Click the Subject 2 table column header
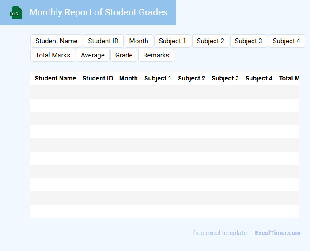This screenshot has width=310, height=251. point(192,78)
